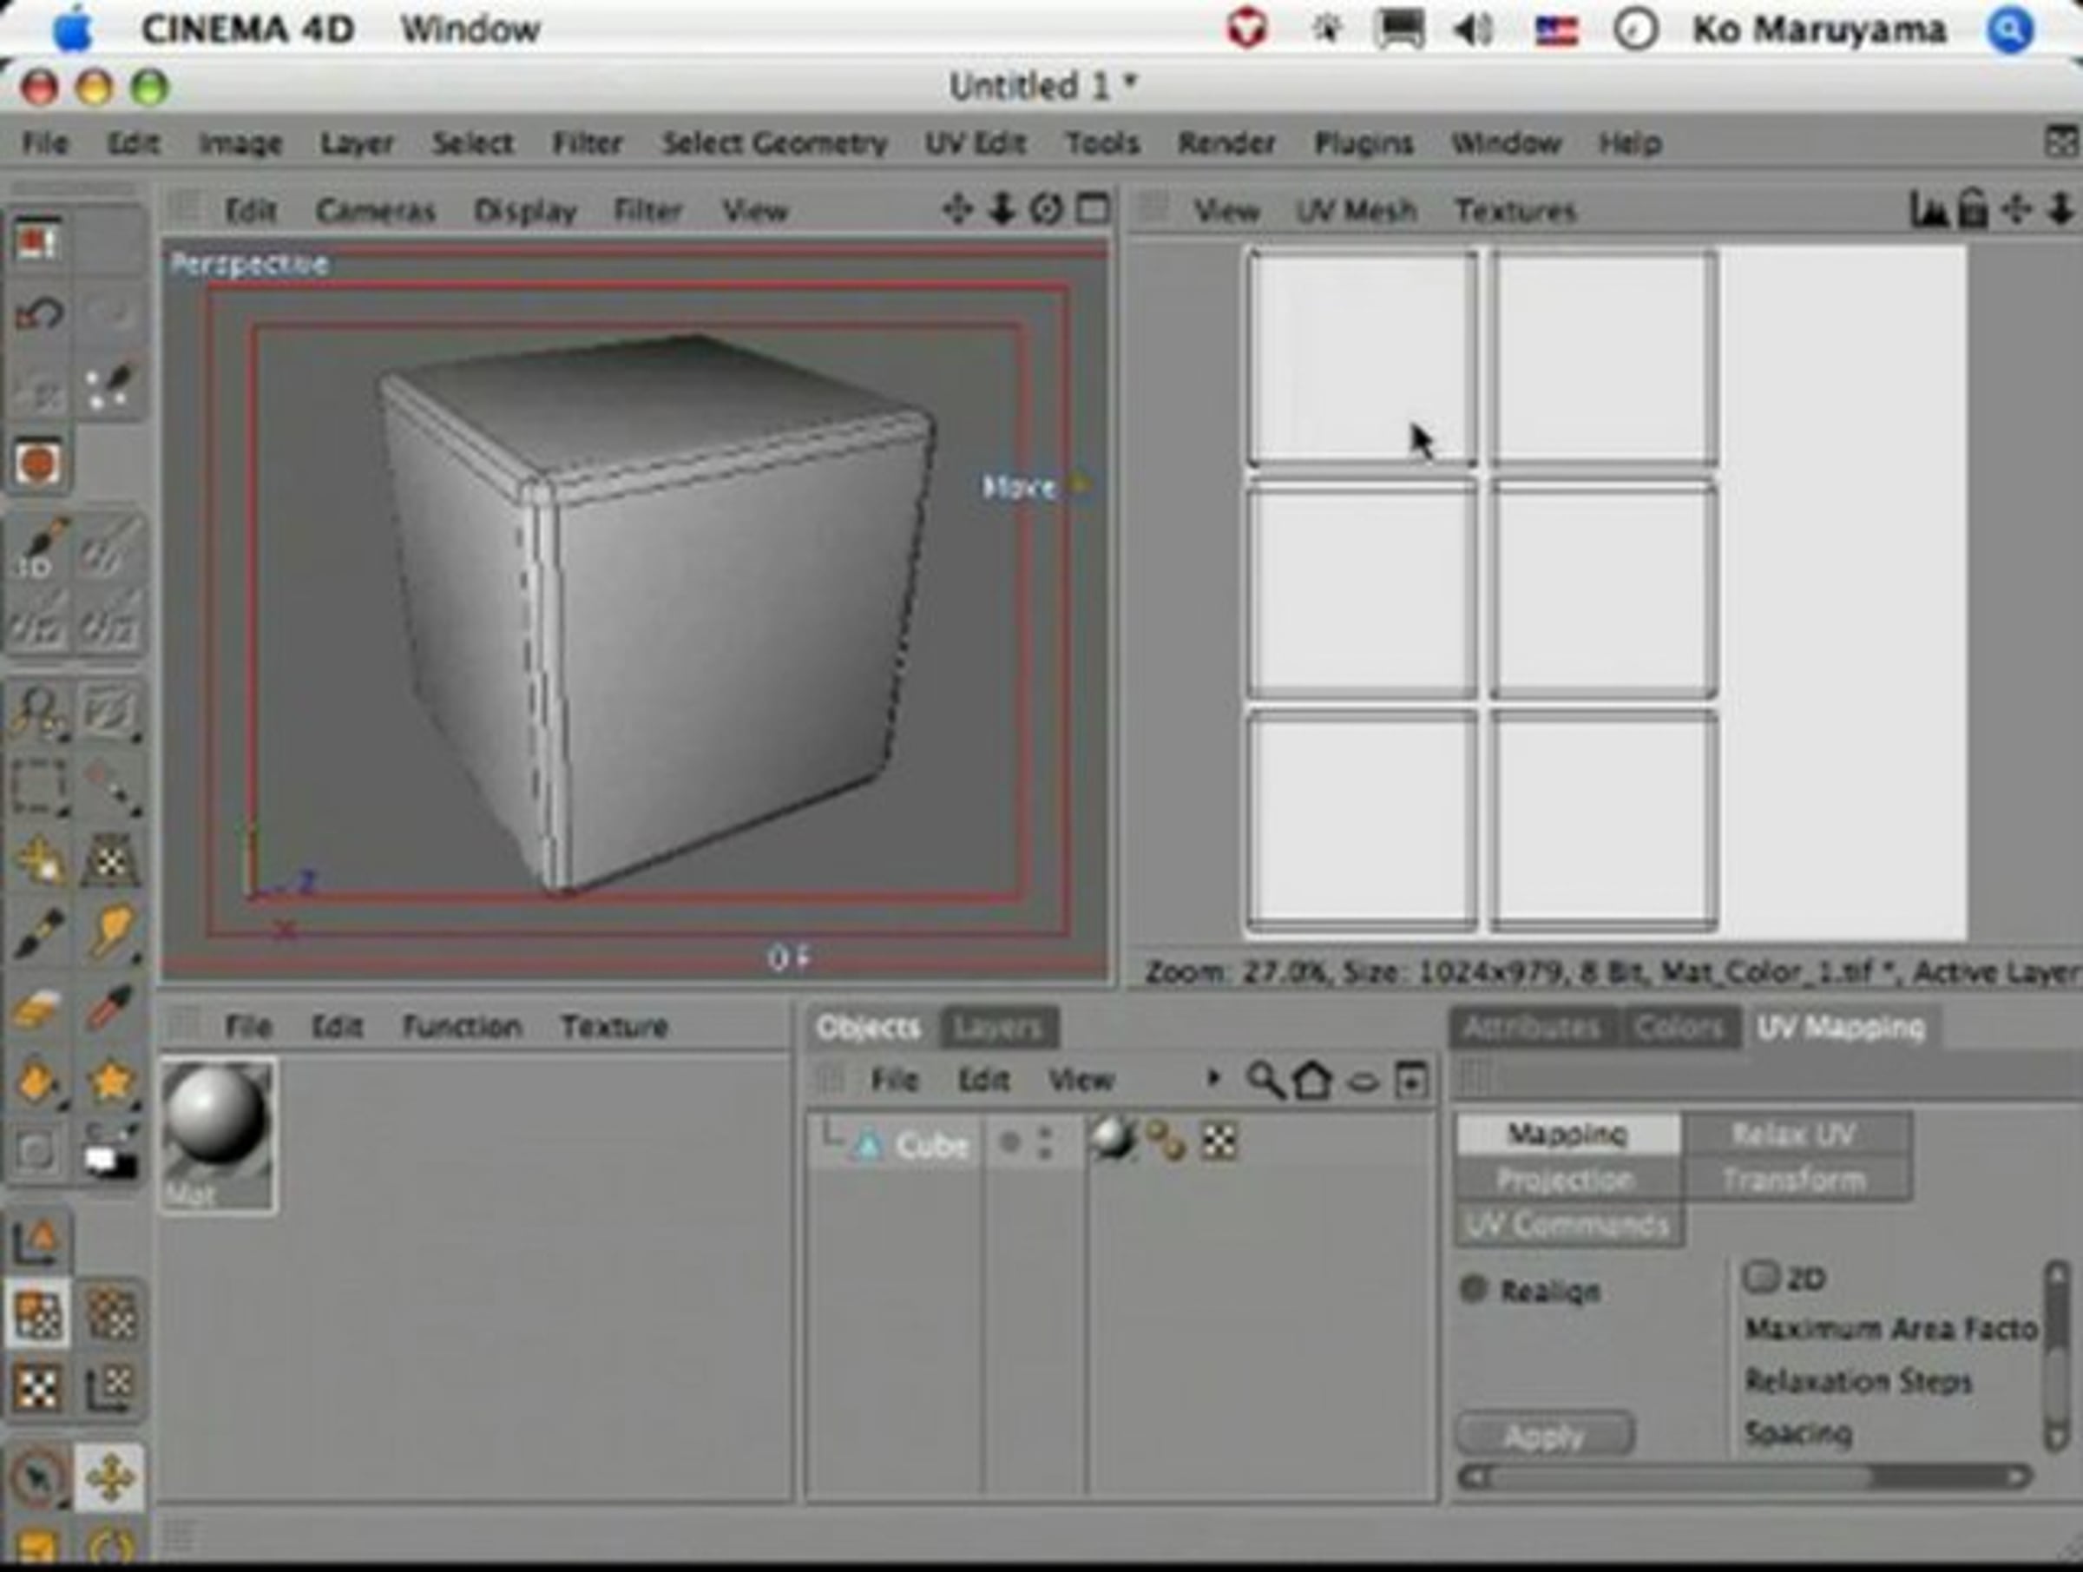Toggle the 2D checkbox
The width and height of the screenshot is (2083, 1572).
(1759, 1277)
